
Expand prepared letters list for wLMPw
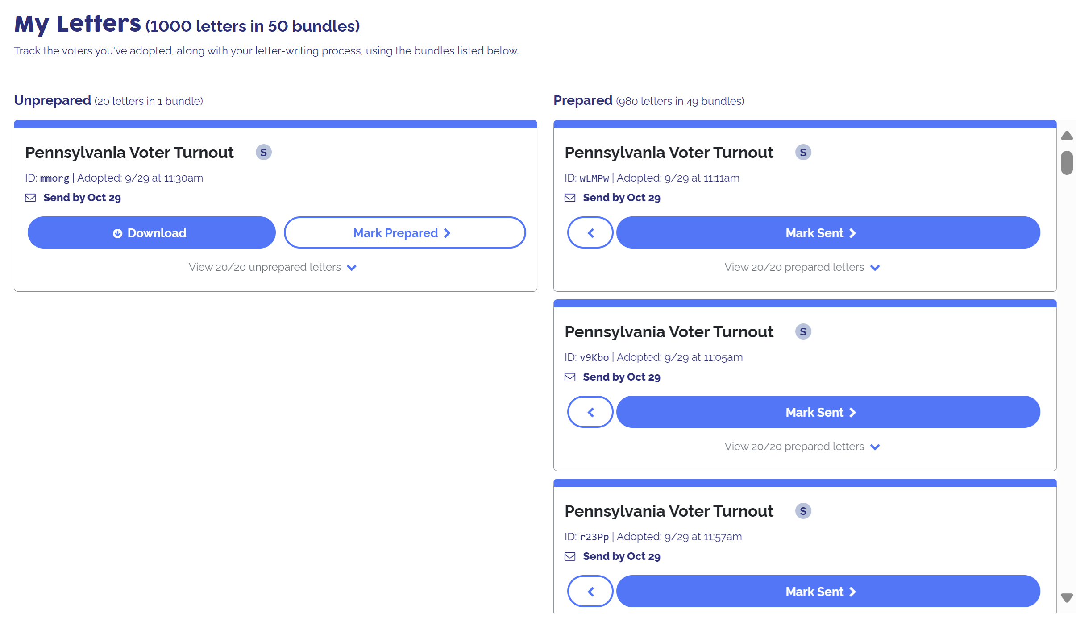802,268
